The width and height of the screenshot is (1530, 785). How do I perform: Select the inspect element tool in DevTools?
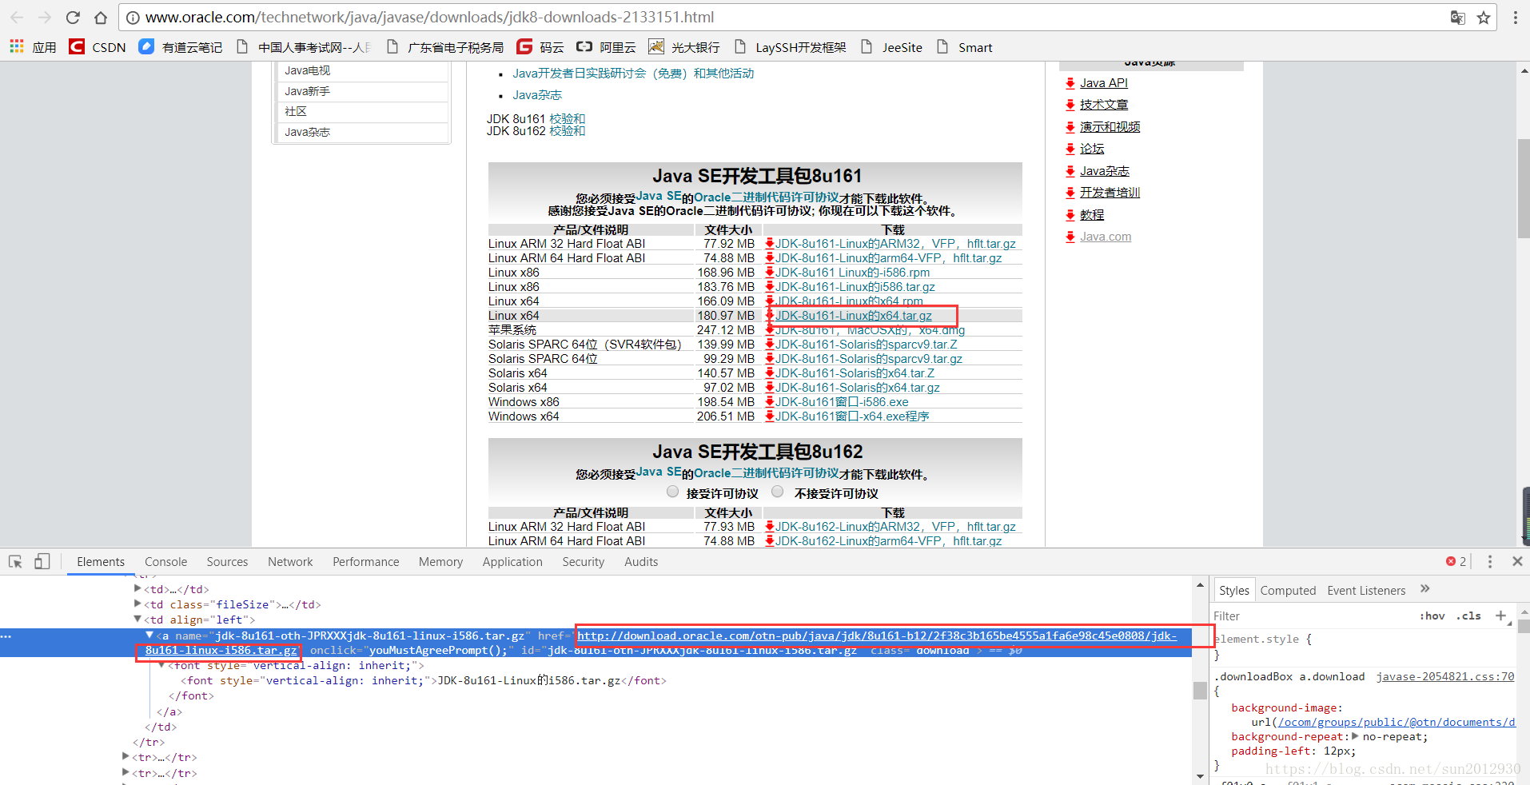[14, 561]
